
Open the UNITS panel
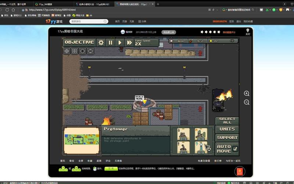point(227,129)
